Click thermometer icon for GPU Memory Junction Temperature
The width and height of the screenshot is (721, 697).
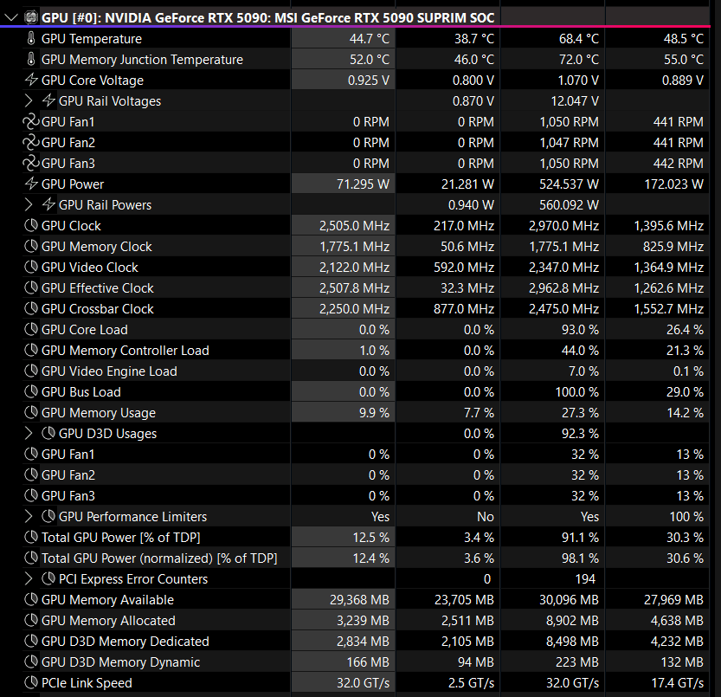tap(31, 59)
